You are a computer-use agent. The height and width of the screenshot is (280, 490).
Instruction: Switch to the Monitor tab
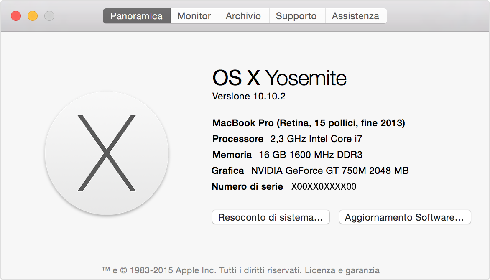(194, 16)
